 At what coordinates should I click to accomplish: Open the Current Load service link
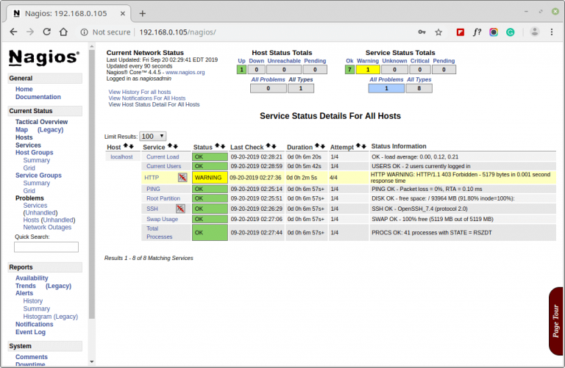click(162, 156)
